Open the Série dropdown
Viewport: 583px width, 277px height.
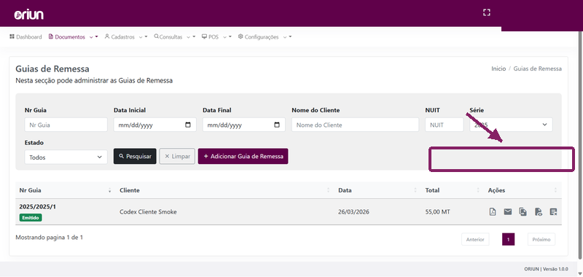pos(511,125)
